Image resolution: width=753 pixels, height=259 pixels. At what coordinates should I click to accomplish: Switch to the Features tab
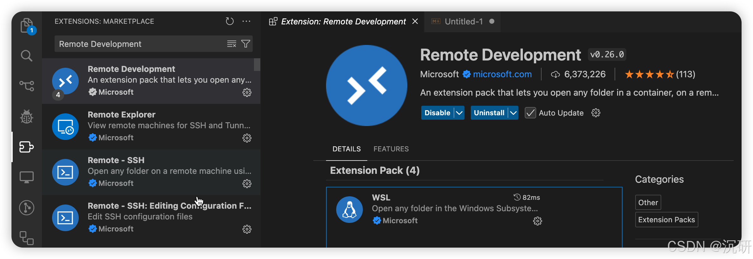[x=391, y=149]
